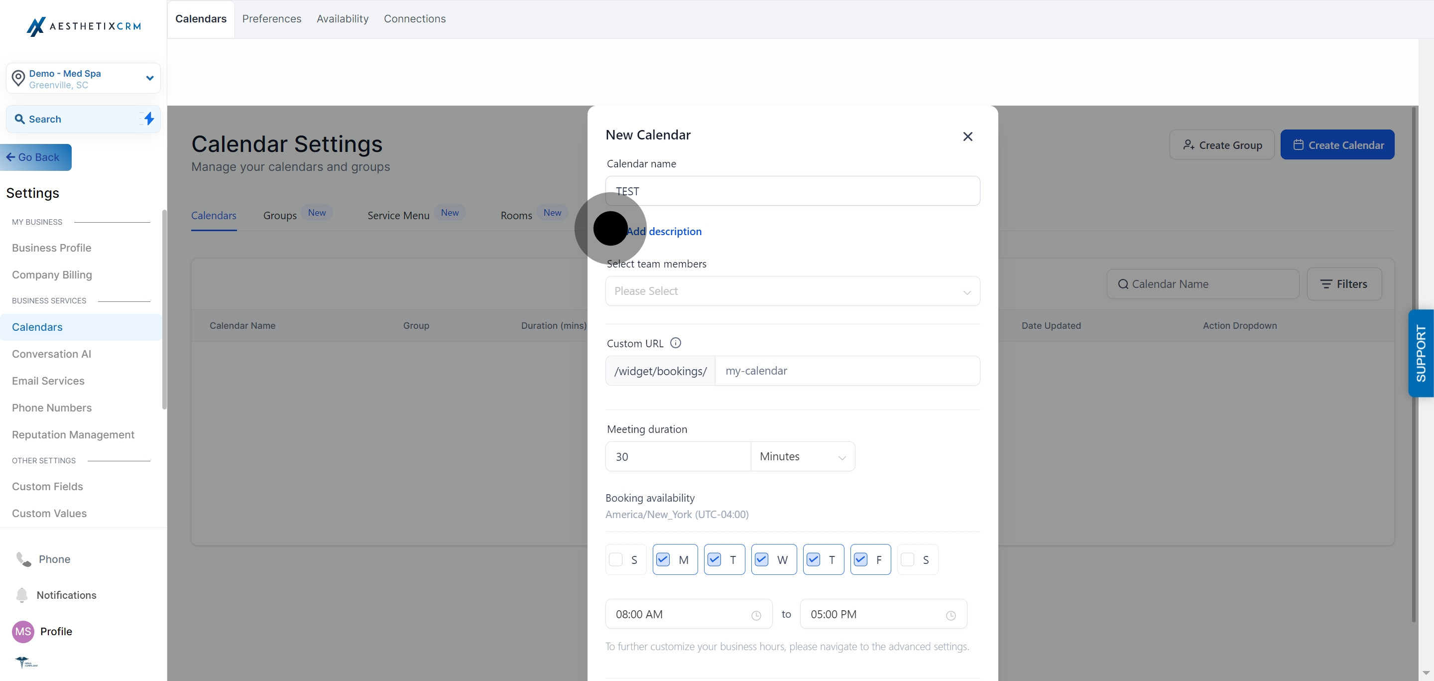Click the MS profile avatar

[x=23, y=632]
